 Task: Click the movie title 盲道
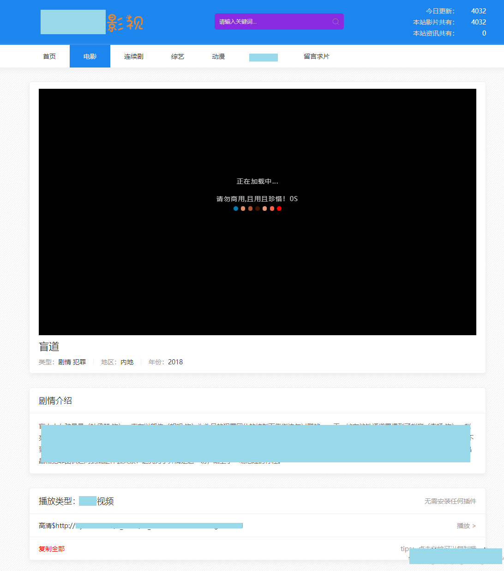(x=49, y=347)
